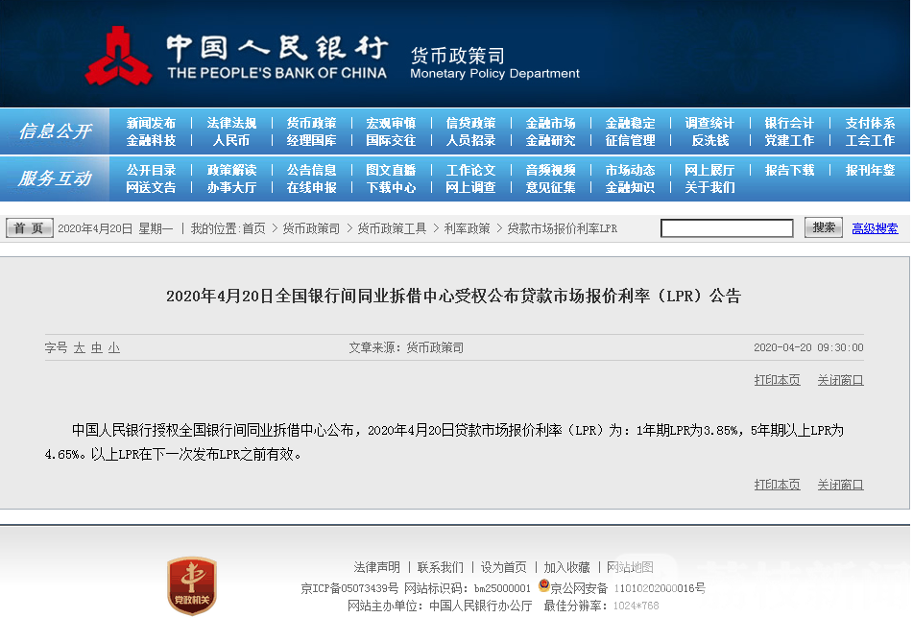
Task: Select 金融科技 menu link
Action: [151, 141]
